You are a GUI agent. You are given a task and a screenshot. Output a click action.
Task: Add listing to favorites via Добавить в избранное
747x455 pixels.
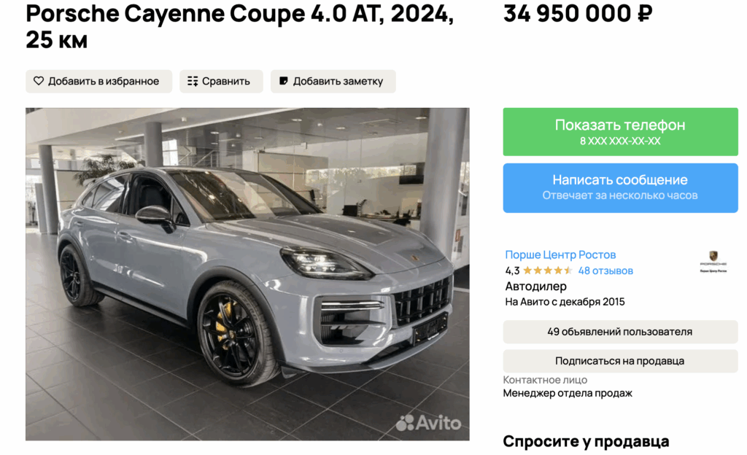point(98,82)
